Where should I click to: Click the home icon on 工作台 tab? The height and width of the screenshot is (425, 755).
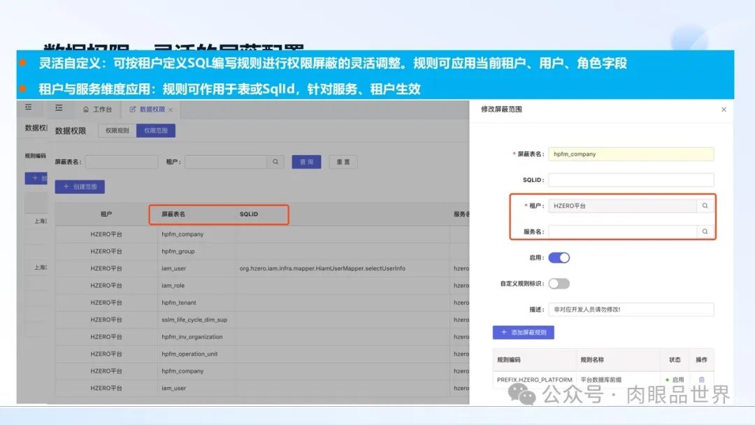tap(86, 110)
